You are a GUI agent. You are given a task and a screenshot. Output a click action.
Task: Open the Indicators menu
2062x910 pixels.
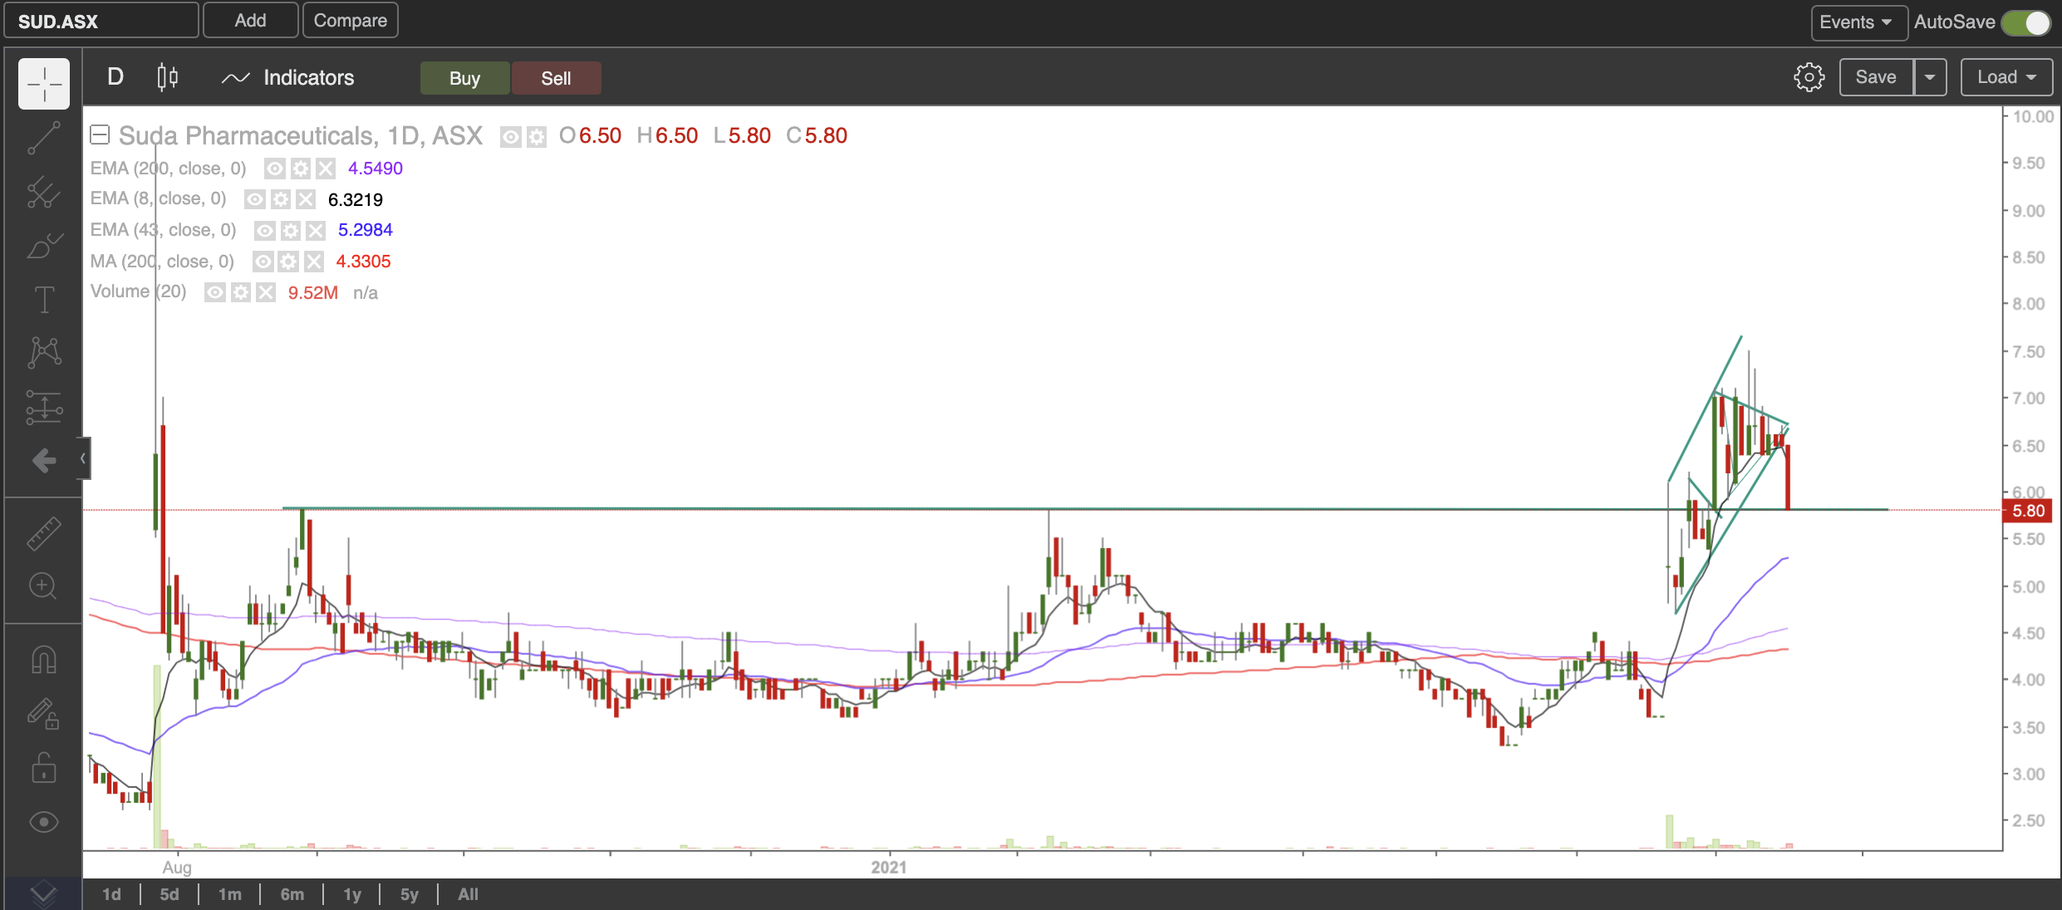[288, 77]
